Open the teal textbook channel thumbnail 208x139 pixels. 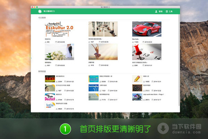pyautogui.click(x=94, y=79)
